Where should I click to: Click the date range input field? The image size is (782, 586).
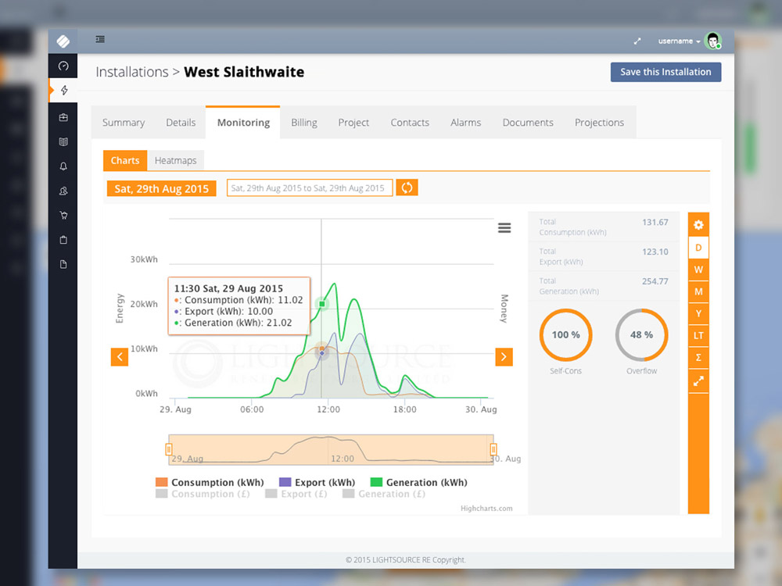coord(309,188)
